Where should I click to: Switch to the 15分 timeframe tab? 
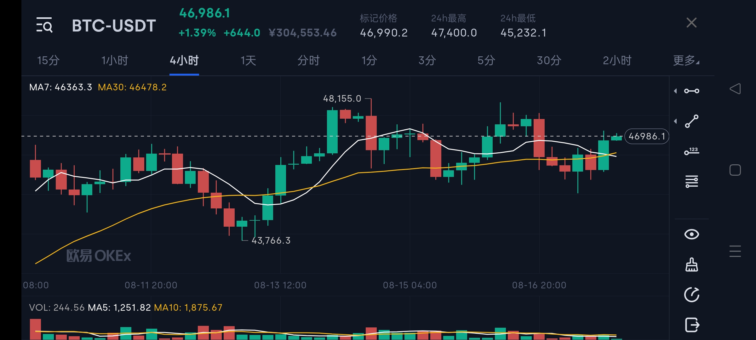(x=48, y=60)
